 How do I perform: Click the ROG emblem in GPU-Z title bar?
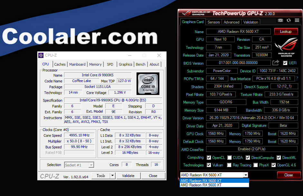pos(186,13)
